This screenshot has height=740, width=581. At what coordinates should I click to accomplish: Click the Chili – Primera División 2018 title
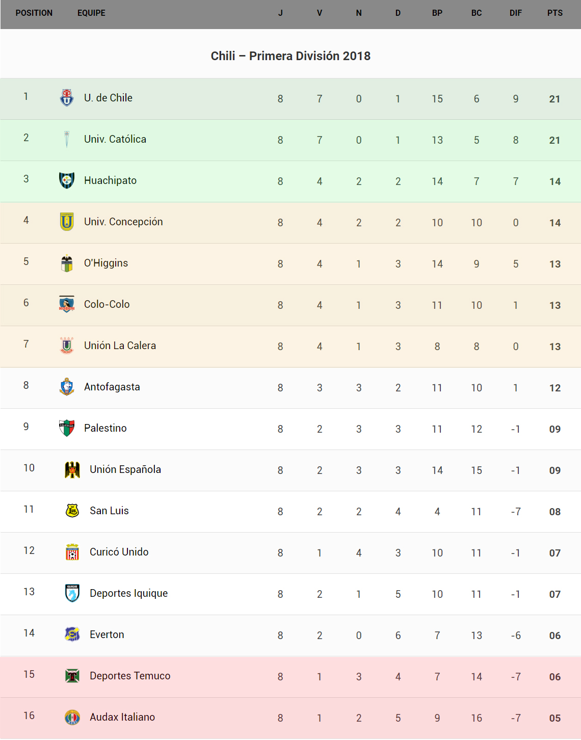[x=290, y=56]
